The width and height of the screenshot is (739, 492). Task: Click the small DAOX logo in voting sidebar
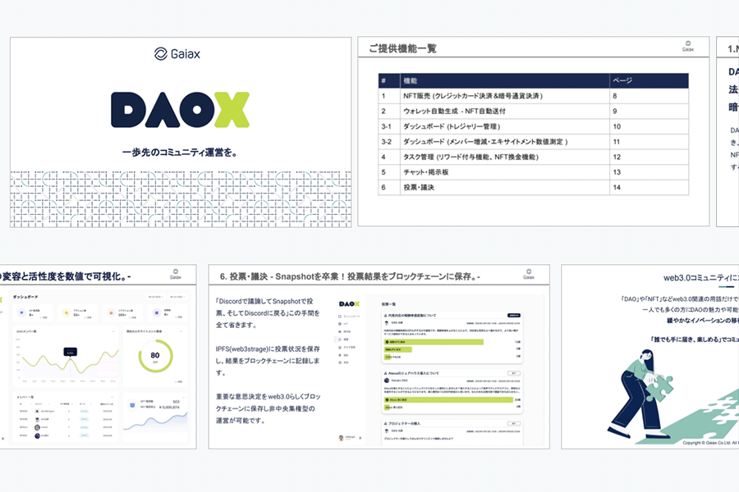pyautogui.click(x=349, y=304)
